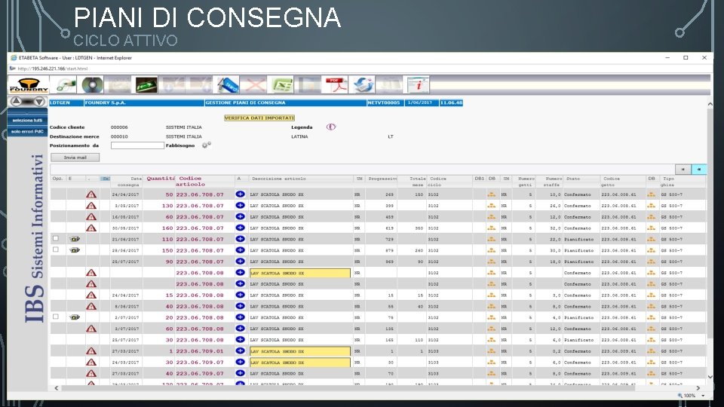This screenshot has height=407, width=724.
Task: Click the E column icon on 21/06/2017 row
Action: (x=75, y=239)
